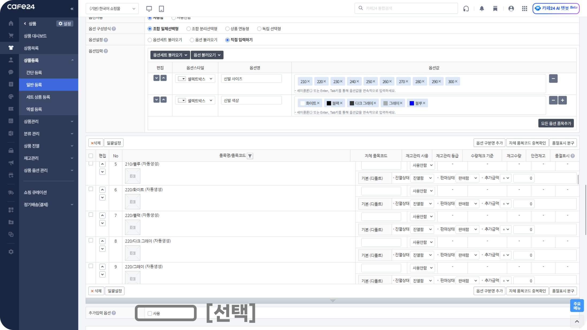Open the (기본) 한국어 쇼핑몰 selector
This screenshot has width=587, height=330.
112,9
